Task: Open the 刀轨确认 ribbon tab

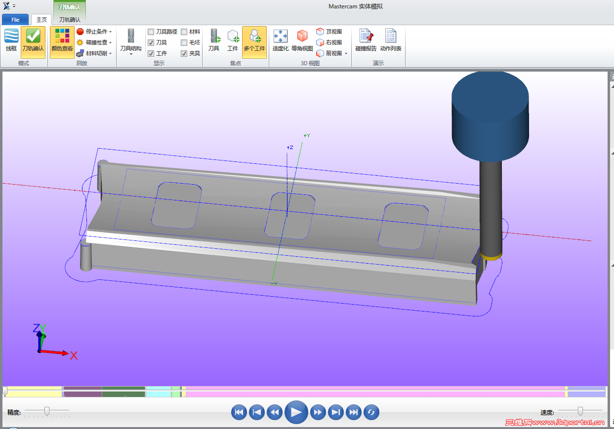Action: tap(69, 20)
